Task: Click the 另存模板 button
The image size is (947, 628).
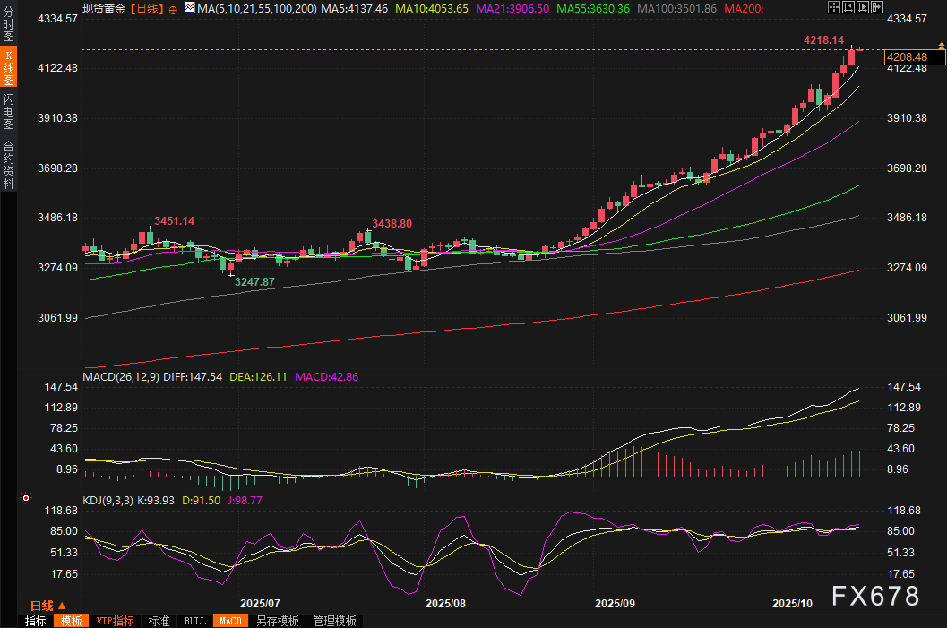Action: [x=277, y=621]
